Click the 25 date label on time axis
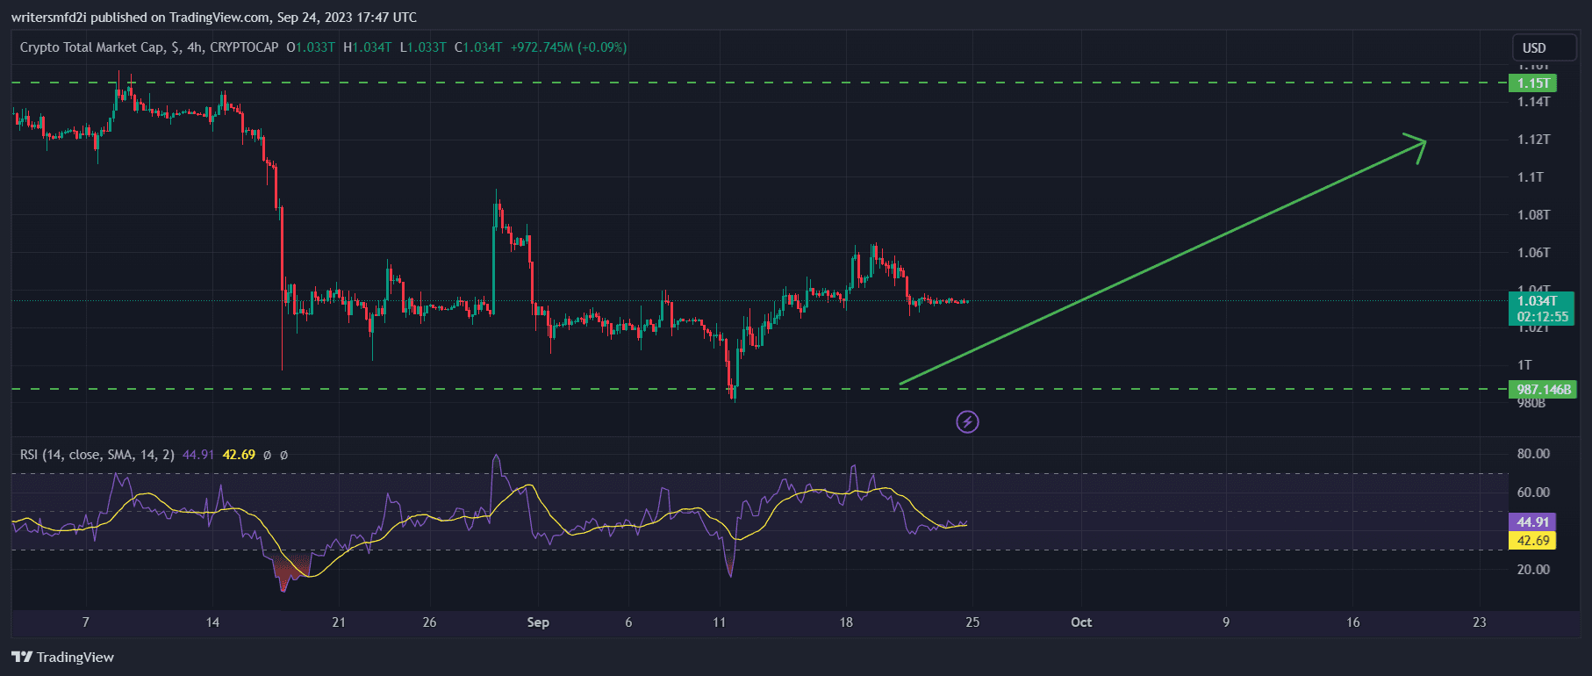The width and height of the screenshot is (1592, 676). 972,622
